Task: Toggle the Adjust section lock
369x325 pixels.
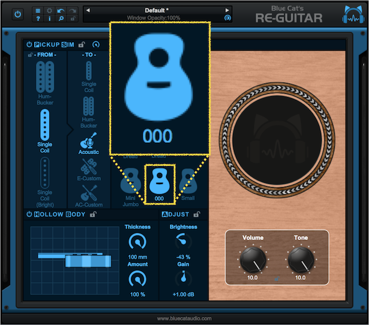Action: (x=197, y=214)
